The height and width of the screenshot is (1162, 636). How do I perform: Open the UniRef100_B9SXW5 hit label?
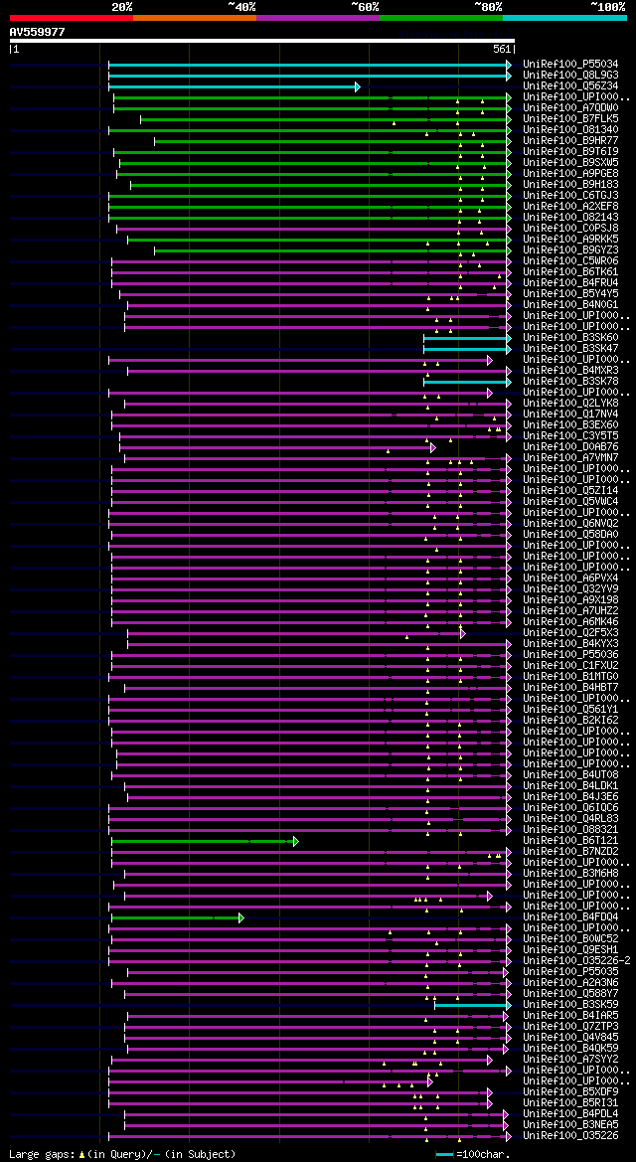pyautogui.click(x=570, y=162)
